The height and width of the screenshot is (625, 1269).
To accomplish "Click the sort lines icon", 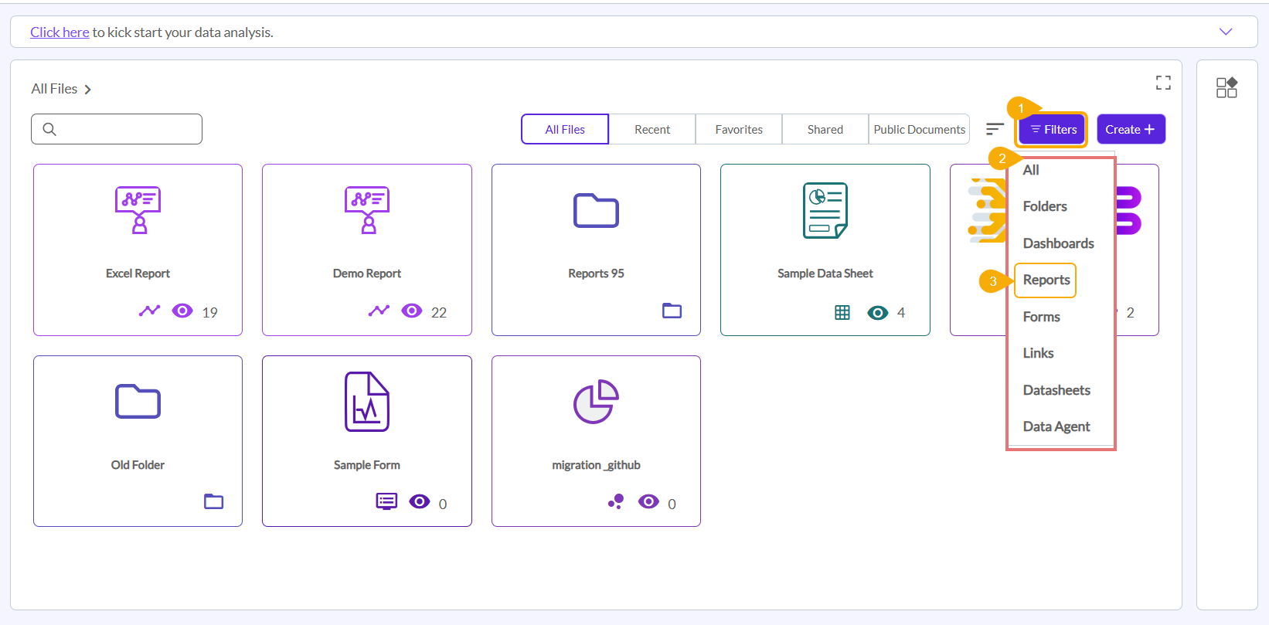I will tap(995, 129).
